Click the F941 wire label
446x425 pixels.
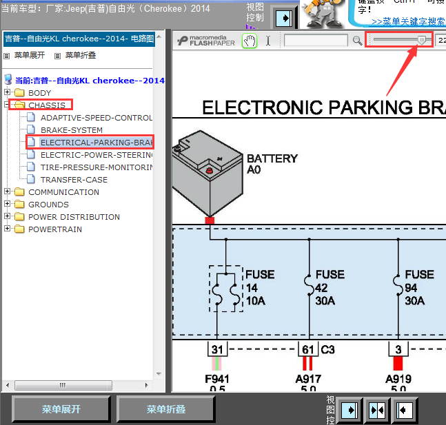click(216, 379)
